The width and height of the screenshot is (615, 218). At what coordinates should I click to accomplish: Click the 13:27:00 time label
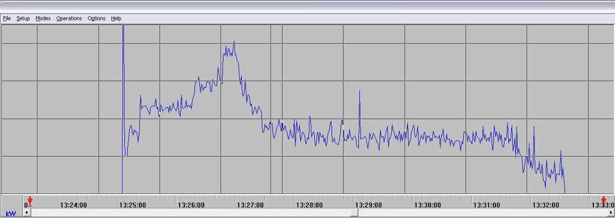(250, 205)
